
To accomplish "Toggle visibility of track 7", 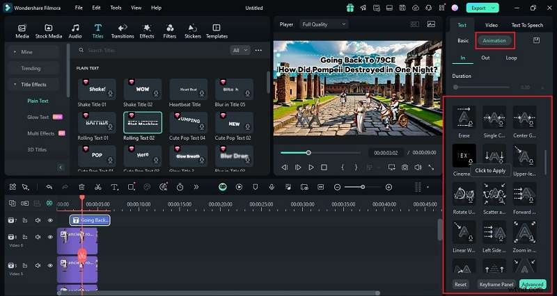I will pos(50,220).
